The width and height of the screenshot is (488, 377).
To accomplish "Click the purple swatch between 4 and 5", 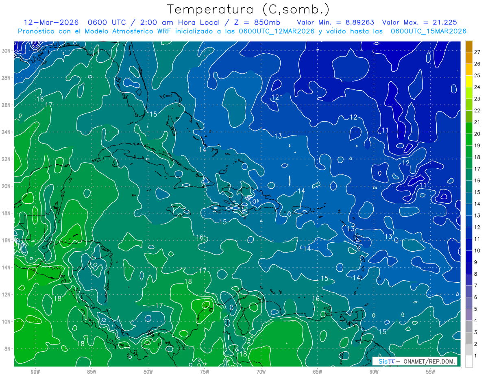I will point(469,315).
